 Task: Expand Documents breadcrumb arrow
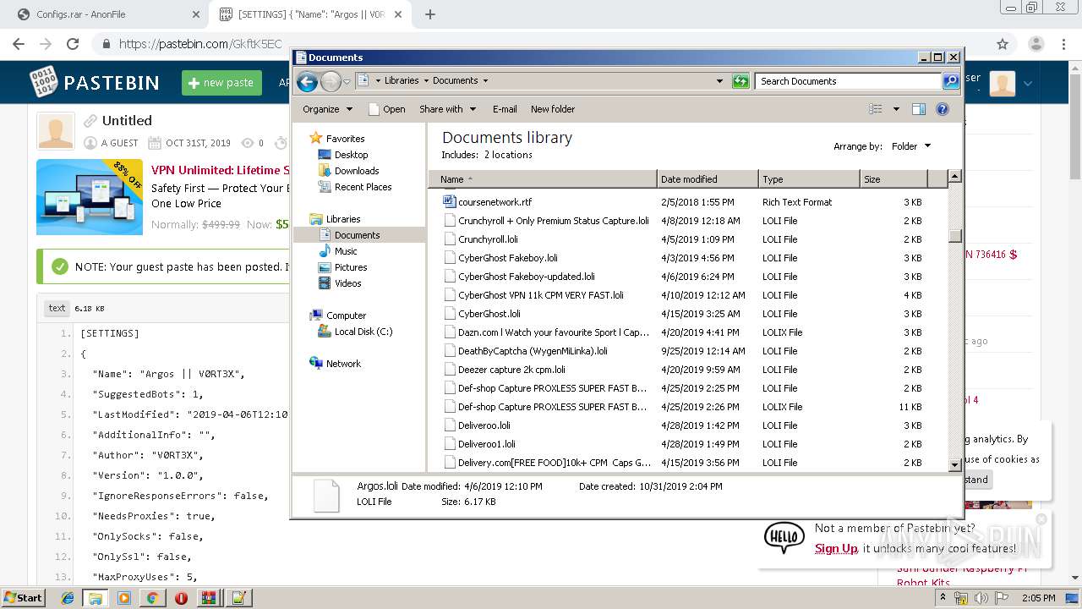pos(485,81)
